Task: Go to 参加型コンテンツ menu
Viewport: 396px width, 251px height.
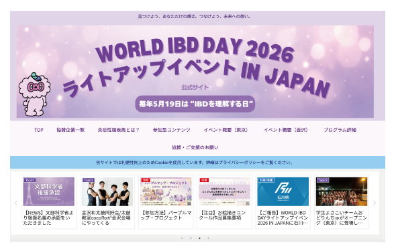Action: [171, 130]
